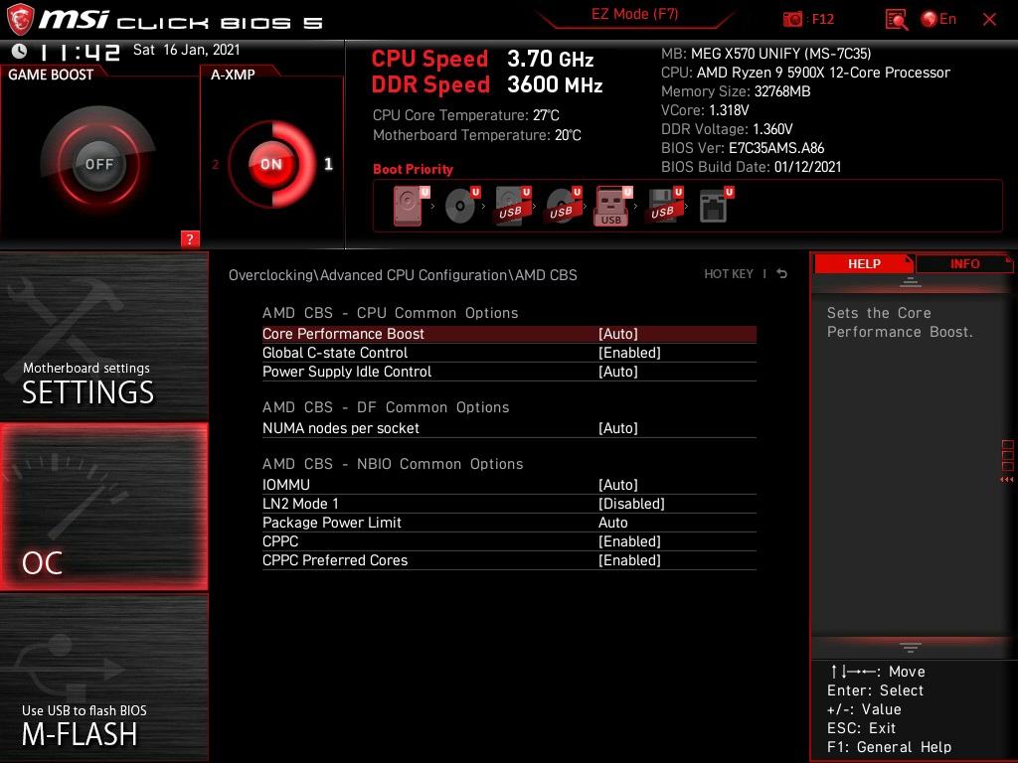This screenshot has height=763, width=1018.
Task: Open the CPPC [Enabled] value dropdown
Action: point(629,540)
